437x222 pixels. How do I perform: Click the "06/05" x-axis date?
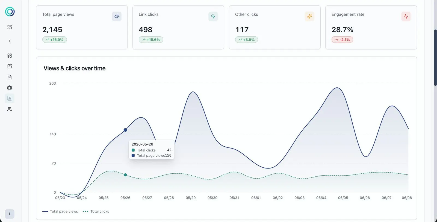click(343, 198)
